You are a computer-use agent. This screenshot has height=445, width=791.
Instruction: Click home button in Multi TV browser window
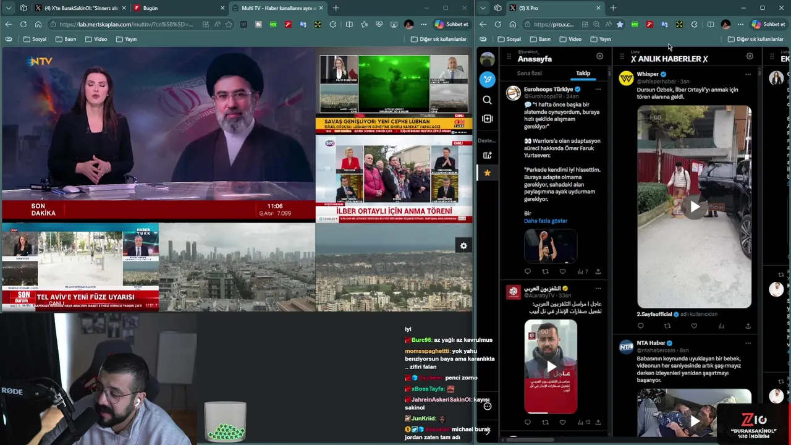38,24
